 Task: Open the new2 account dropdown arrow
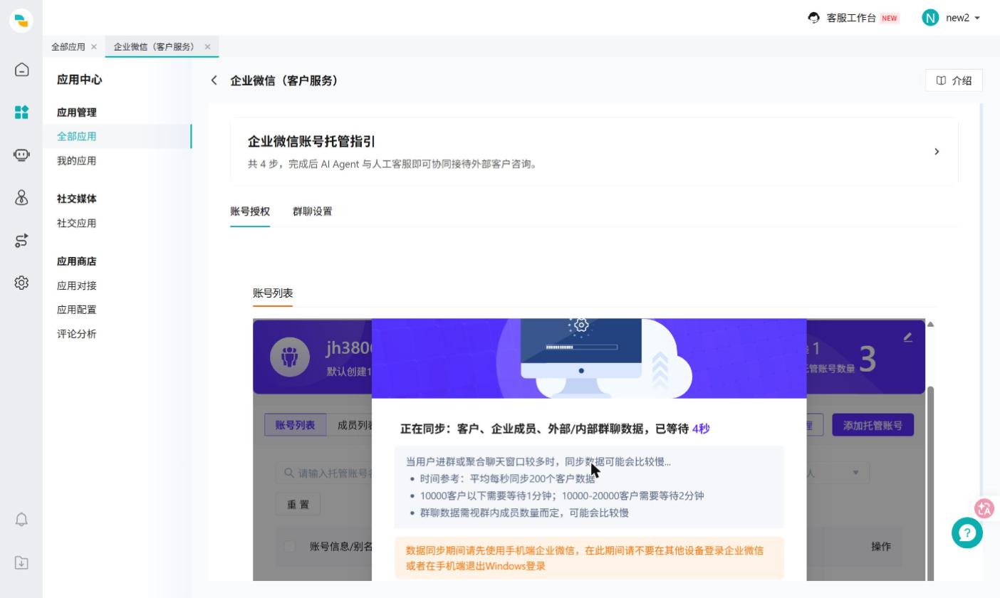(977, 19)
